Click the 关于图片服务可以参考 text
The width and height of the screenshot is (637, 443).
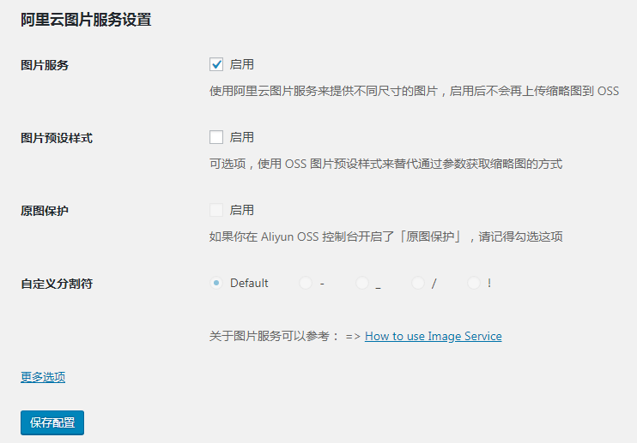tap(274, 337)
